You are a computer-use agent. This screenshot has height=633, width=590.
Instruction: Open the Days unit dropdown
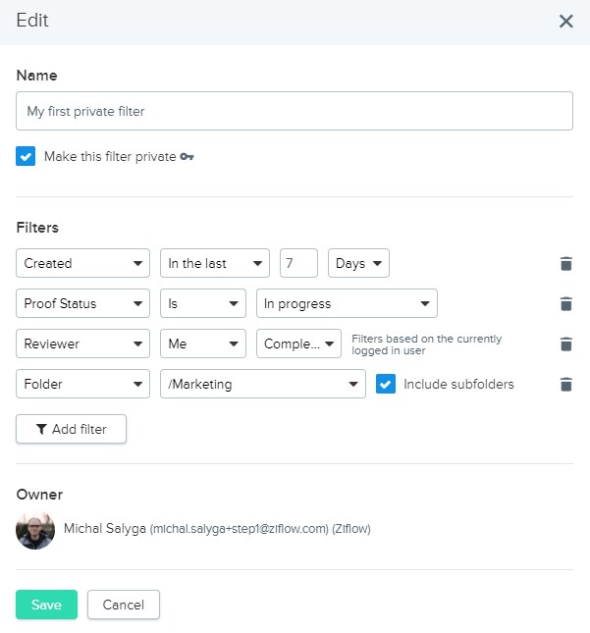[358, 263]
